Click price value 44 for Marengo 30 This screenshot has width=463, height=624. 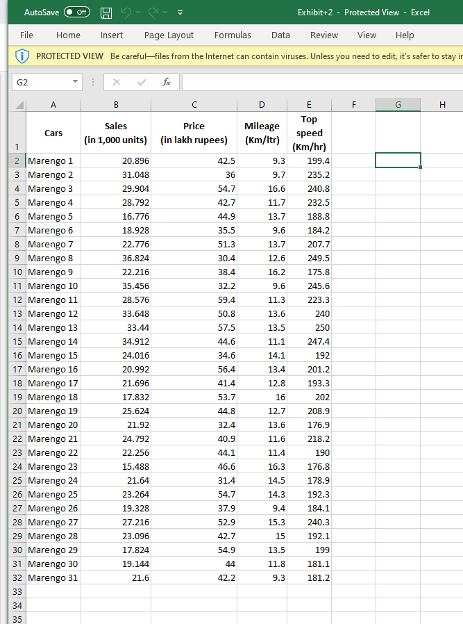(194, 564)
